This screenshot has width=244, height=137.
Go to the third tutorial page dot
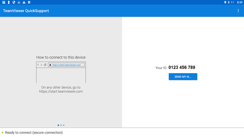click(64, 125)
